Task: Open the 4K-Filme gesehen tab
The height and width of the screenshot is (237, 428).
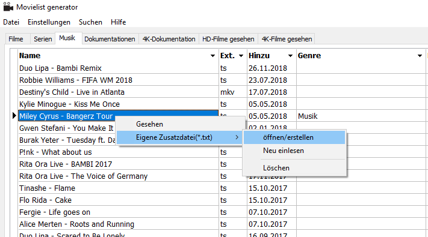Action: [287, 39]
